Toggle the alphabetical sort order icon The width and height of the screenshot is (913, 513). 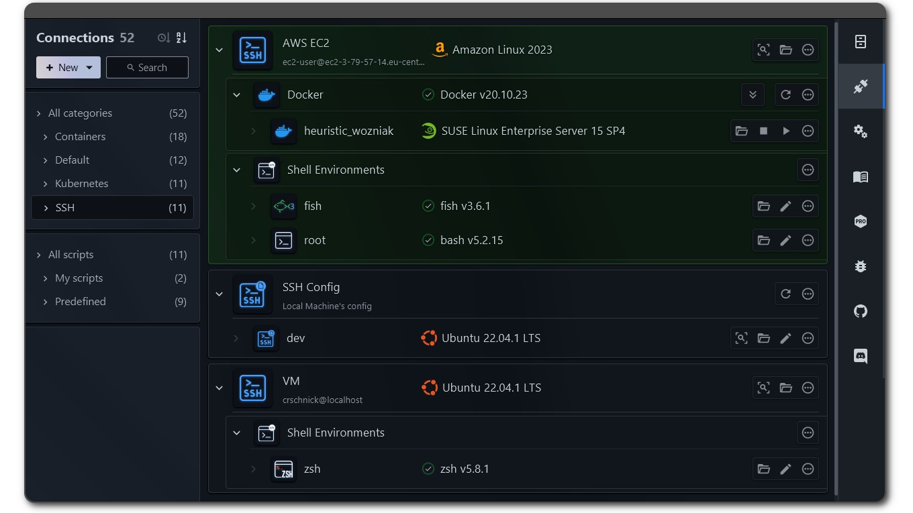181,38
